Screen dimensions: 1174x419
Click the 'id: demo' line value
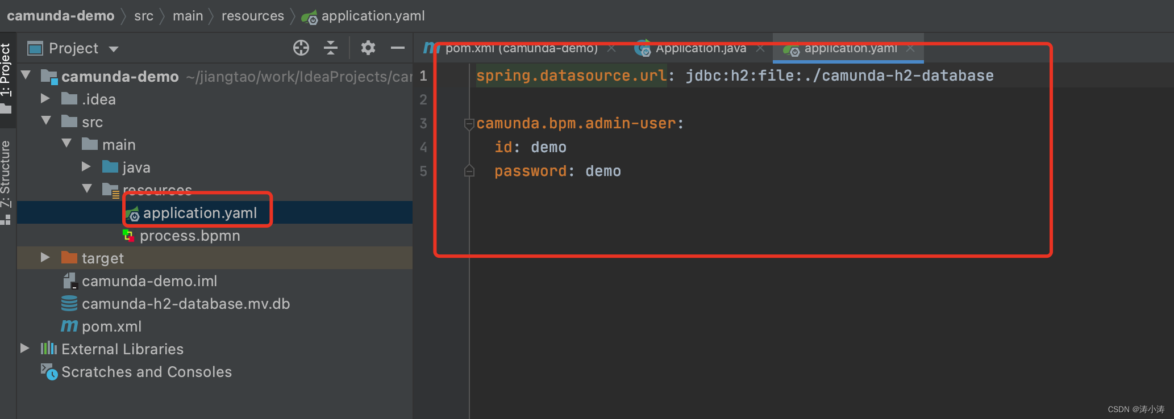549,147
